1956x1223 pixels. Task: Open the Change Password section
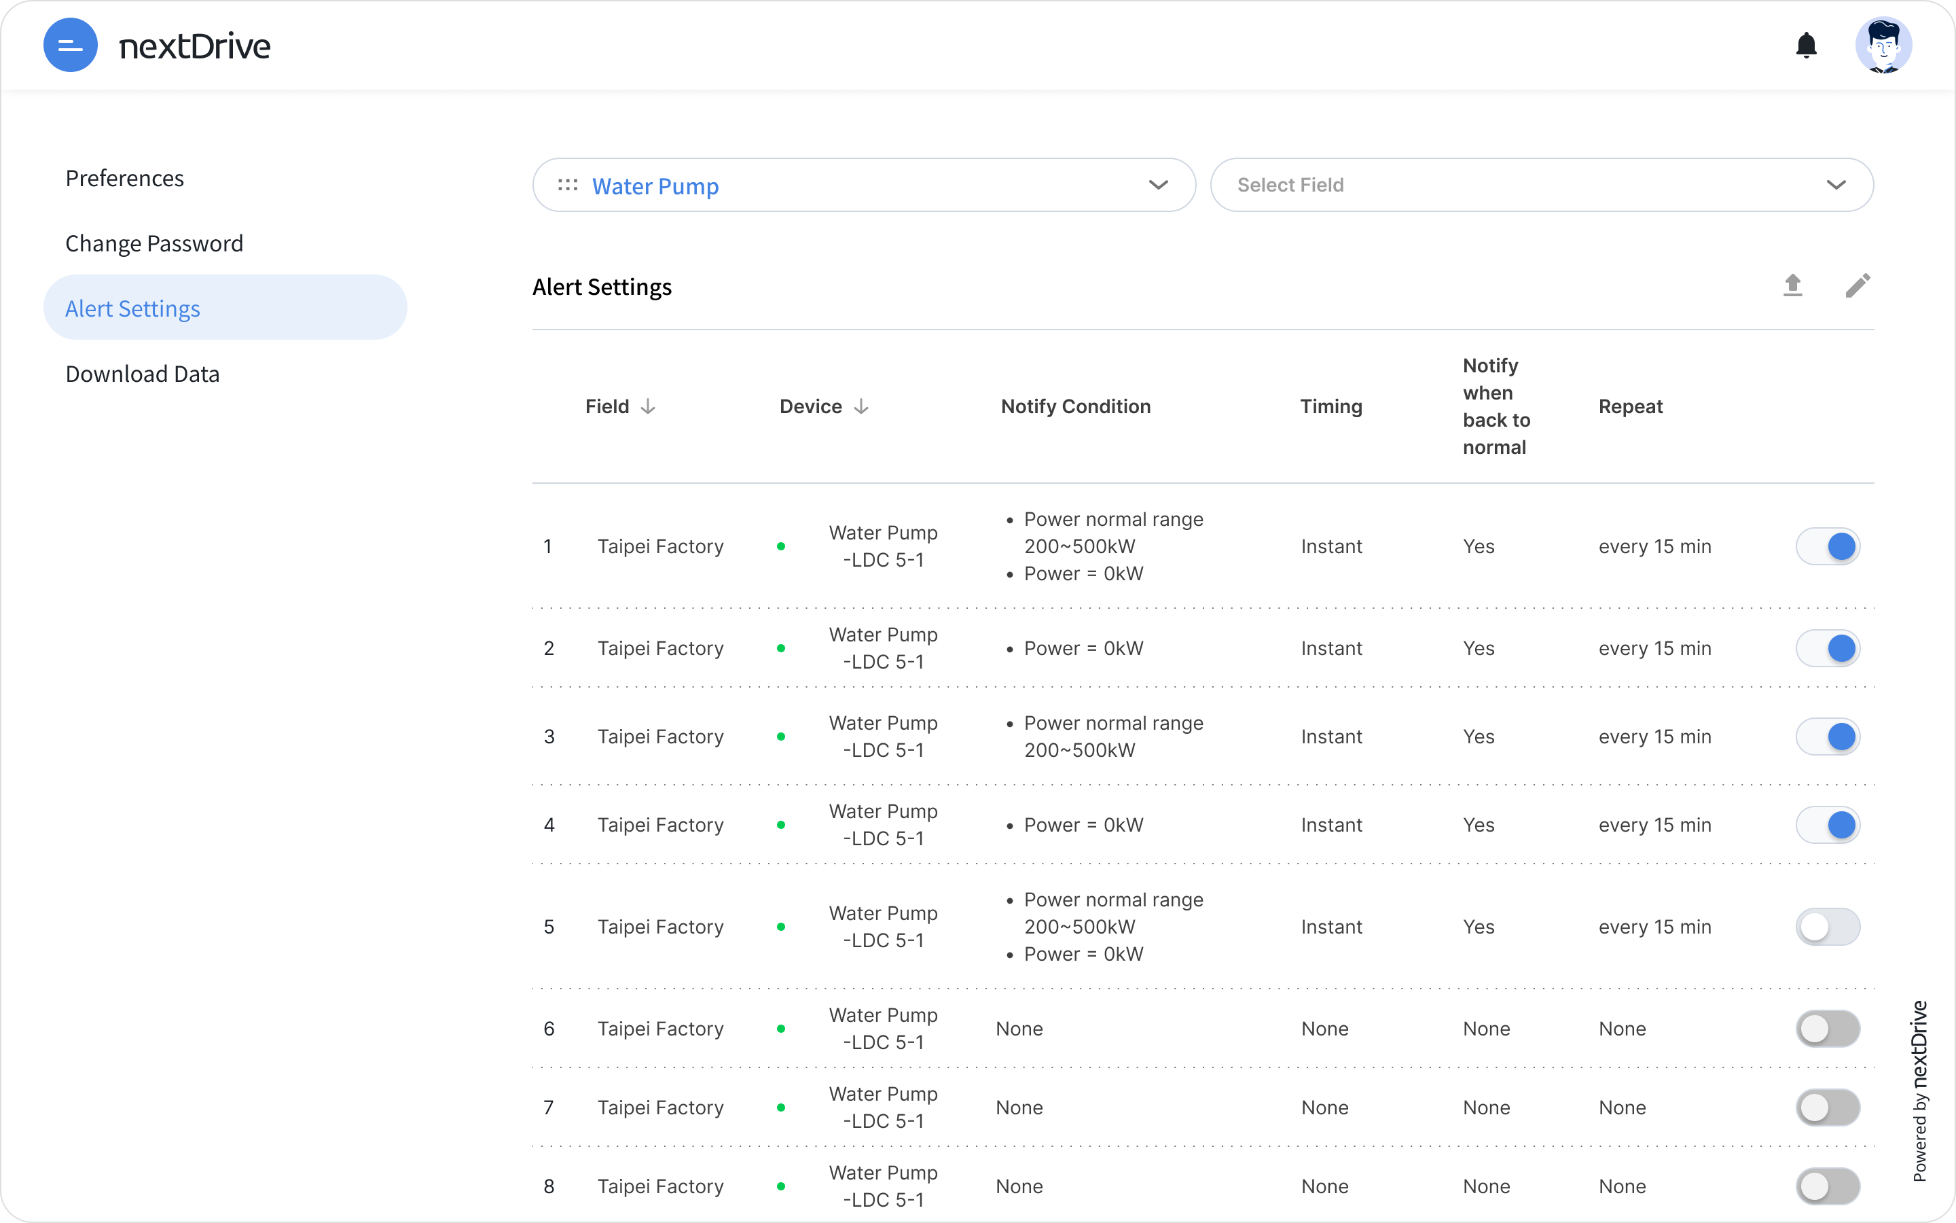[x=153, y=243]
